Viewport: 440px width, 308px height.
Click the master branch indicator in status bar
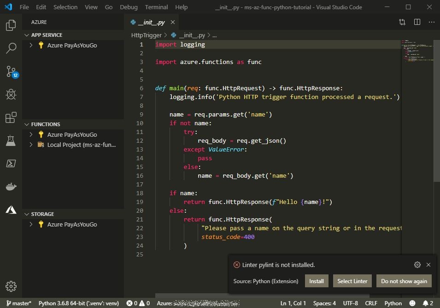(x=19, y=303)
